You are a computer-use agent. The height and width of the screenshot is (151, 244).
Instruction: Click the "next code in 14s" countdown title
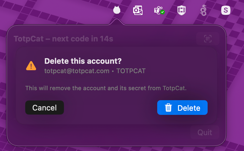click(83, 39)
